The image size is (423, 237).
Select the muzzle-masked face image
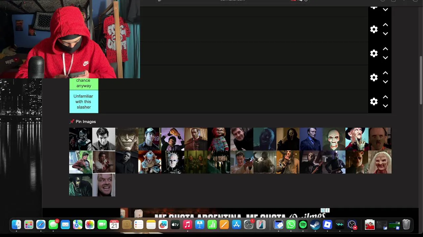tap(380, 139)
